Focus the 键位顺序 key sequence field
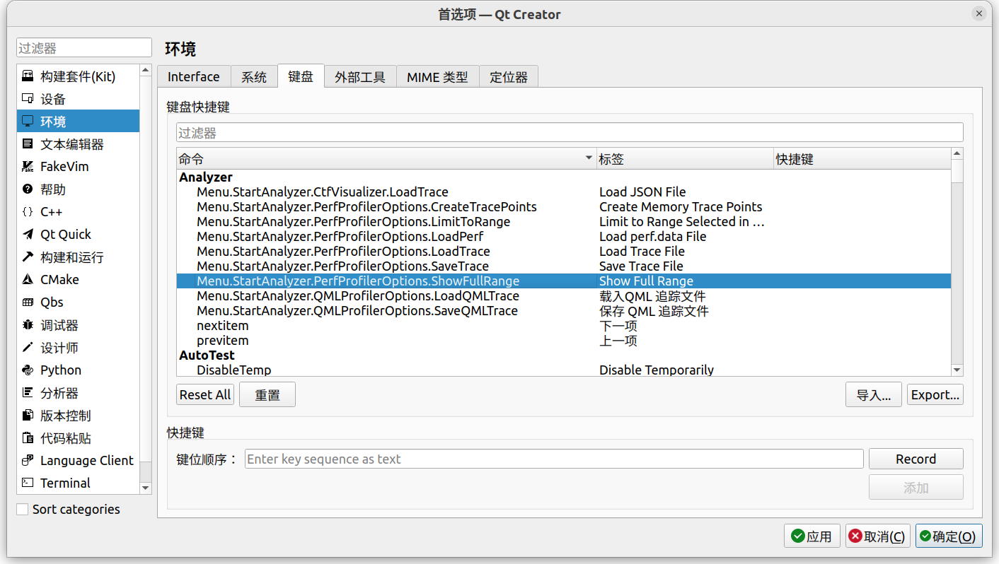Image resolution: width=999 pixels, height=564 pixels. click(x=554, y=459)
